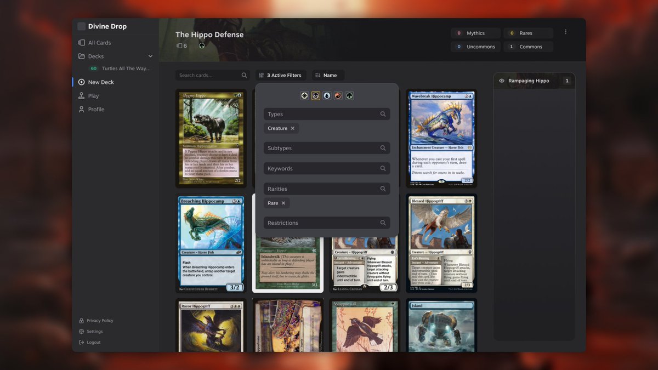Toggle the eye icon beside Rampaging Hippo

point(501,81)
